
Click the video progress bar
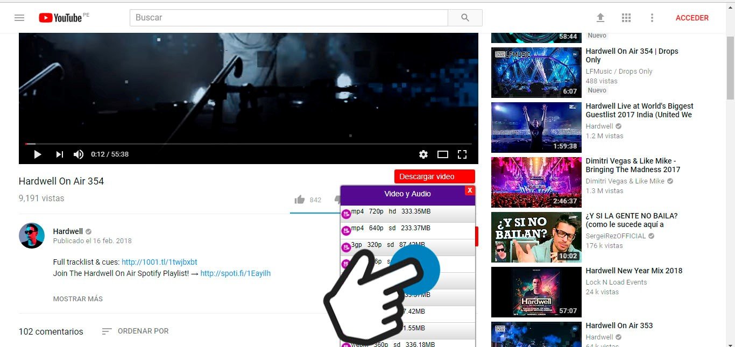[248, 144]
